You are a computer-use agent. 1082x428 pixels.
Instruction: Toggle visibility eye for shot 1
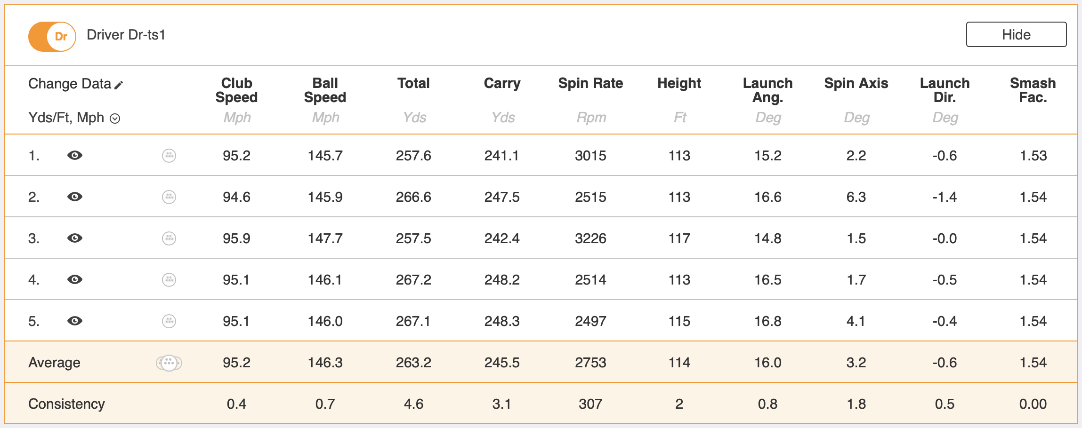coord(75,155)
